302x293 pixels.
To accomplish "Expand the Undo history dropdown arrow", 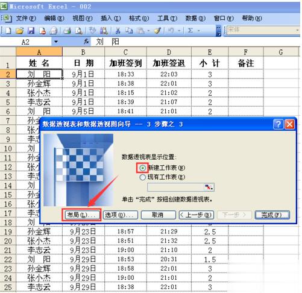I will tap(179, 31).
